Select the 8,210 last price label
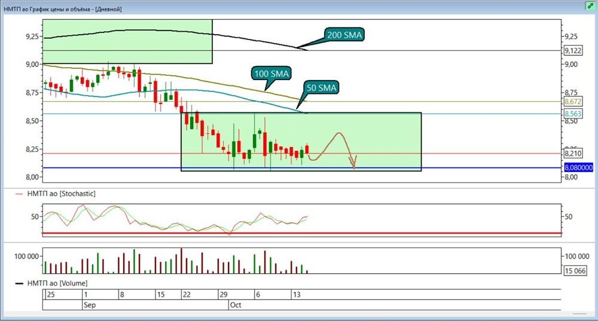 tap(573, 153)
